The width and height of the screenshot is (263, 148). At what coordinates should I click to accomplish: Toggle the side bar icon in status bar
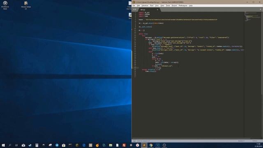pyautogui.click(x=134, y=141)
